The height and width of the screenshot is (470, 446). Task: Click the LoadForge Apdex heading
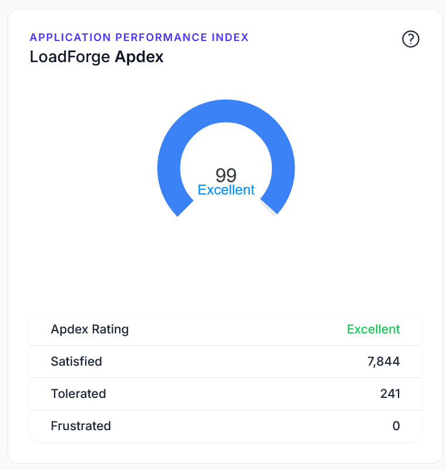click(96, 57)
